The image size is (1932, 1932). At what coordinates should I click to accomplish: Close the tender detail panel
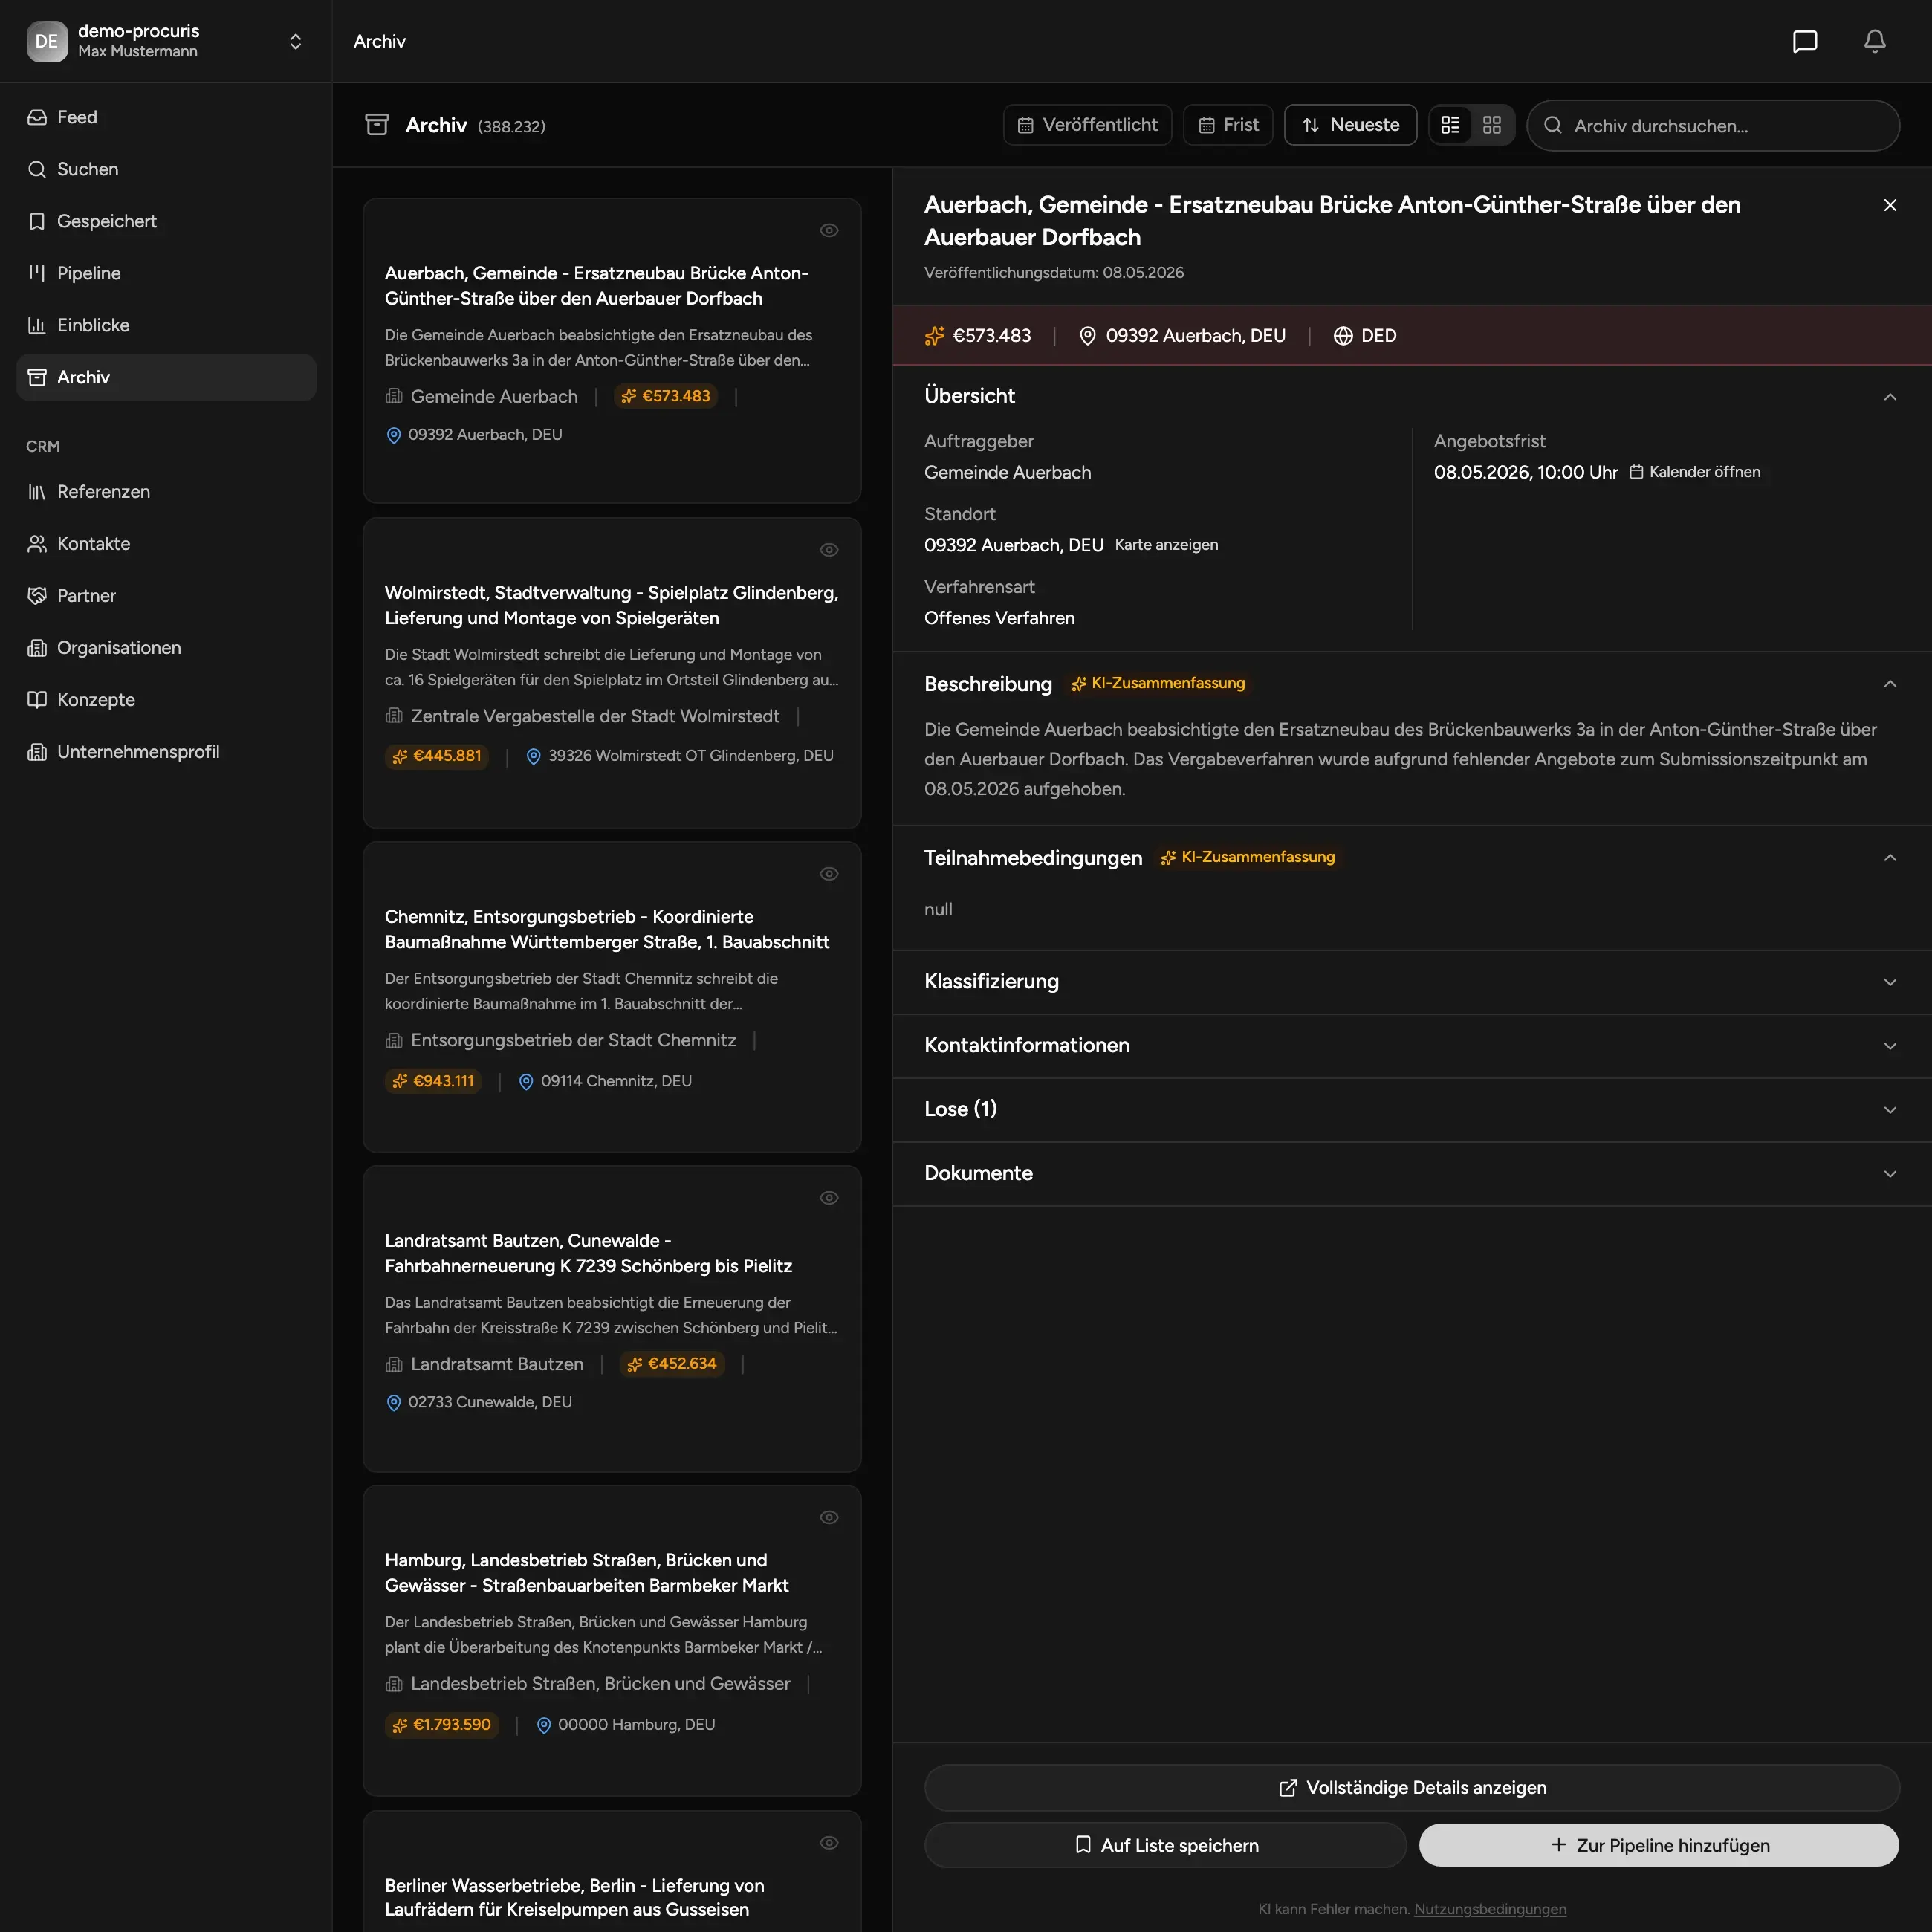tap(1890, 205)
